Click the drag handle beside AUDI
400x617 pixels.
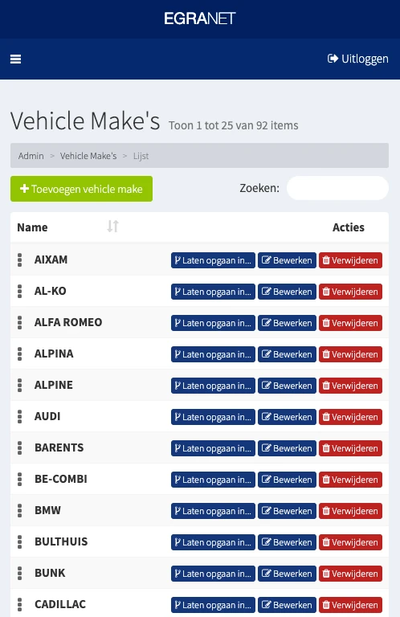[x=19, y=417]
